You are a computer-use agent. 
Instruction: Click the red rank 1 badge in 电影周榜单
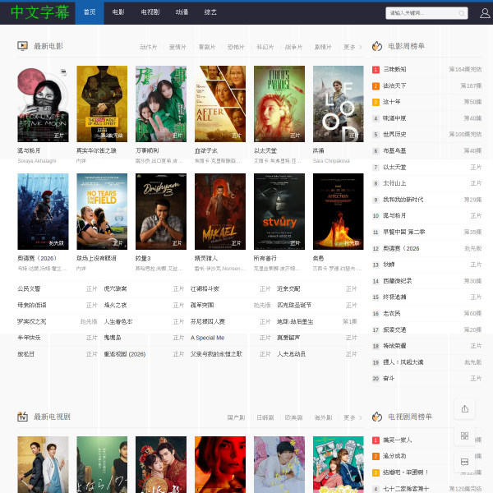point(376,70)
